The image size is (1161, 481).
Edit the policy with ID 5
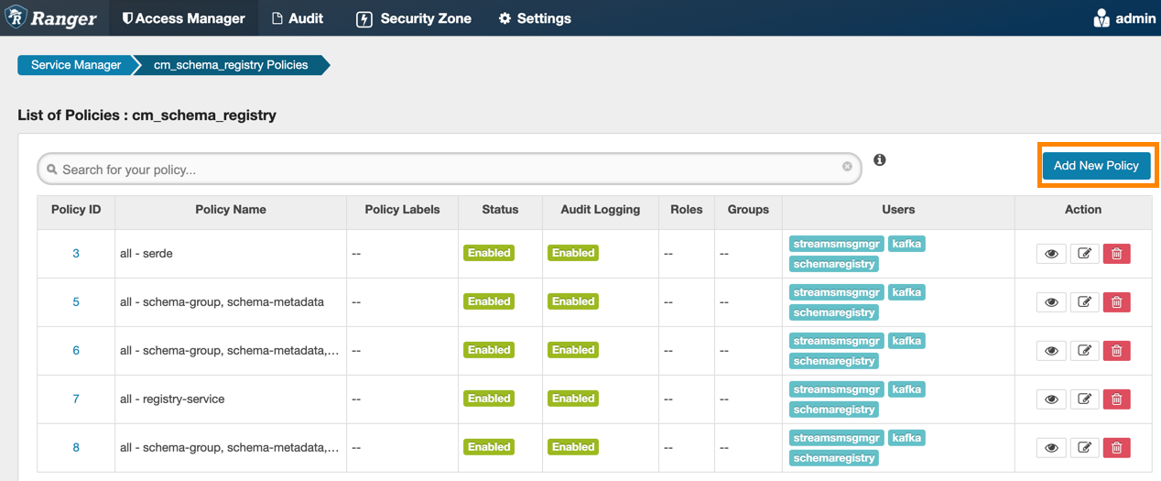[x=1084, y=302]
